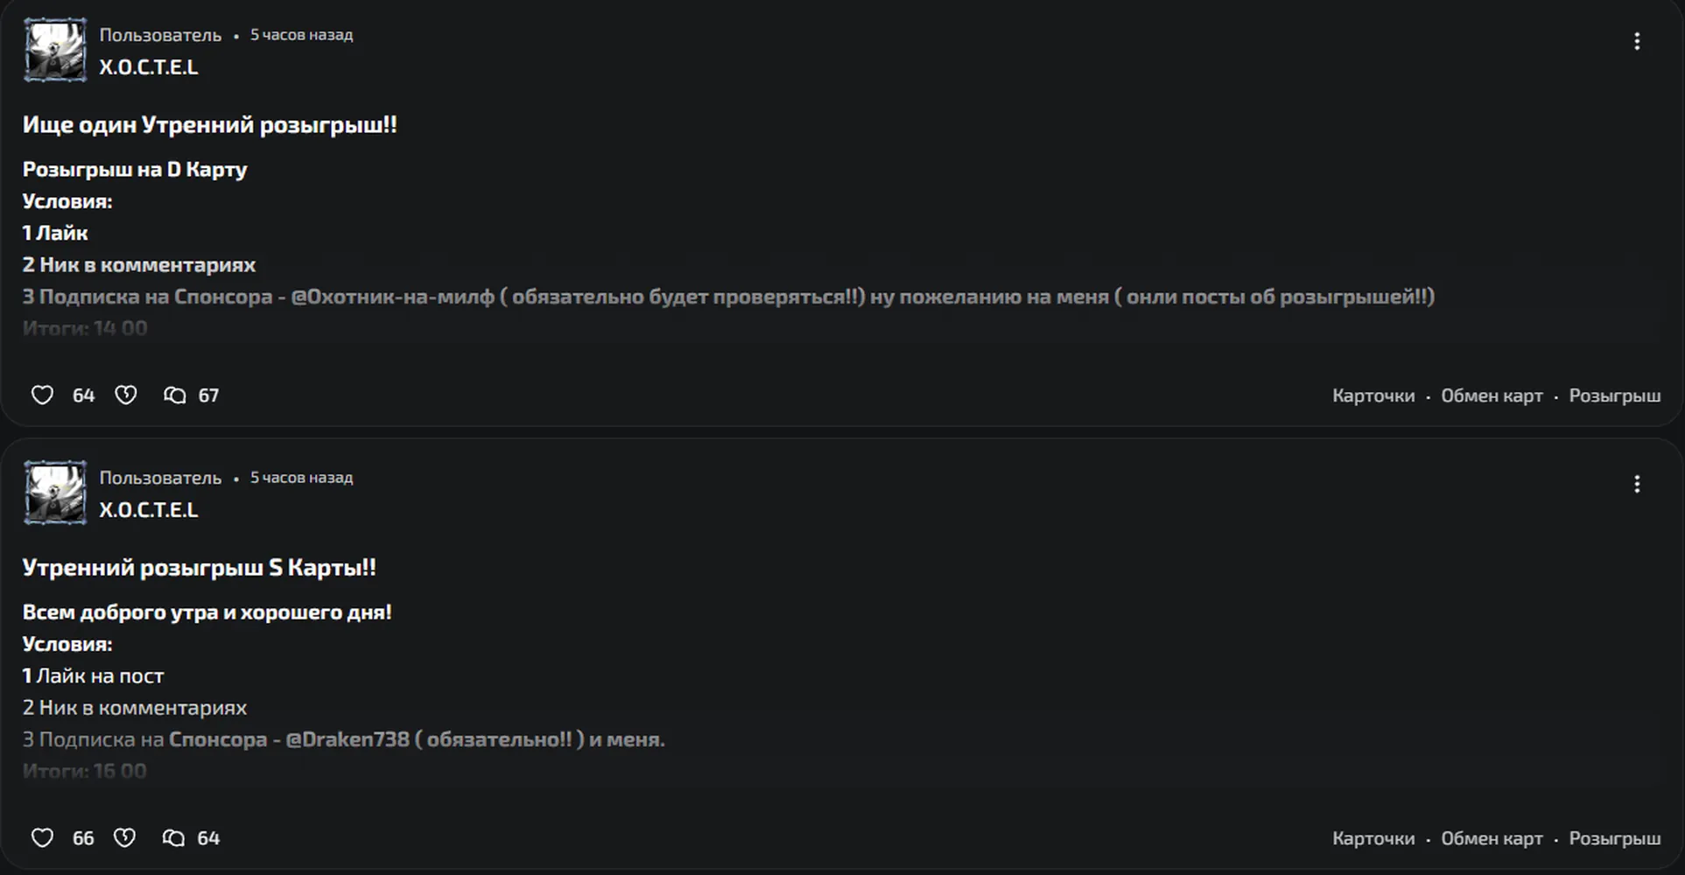Viewport: 1685px width, 875px height.
Task: Select the Розыгрыш tag on the second post
Action: (1615, 838)
